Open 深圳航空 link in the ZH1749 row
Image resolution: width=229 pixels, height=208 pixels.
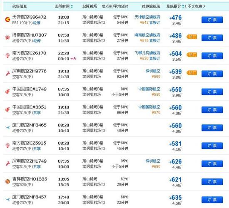tap(153, 161)
